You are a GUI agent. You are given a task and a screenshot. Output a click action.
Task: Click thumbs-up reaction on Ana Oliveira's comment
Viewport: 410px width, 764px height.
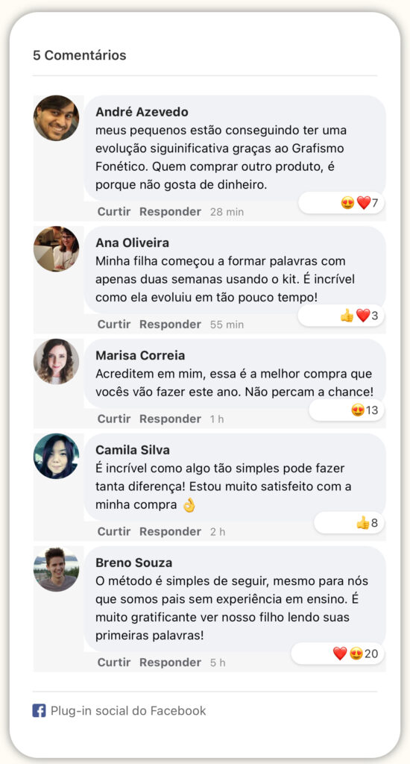click(x=347, y=316)
